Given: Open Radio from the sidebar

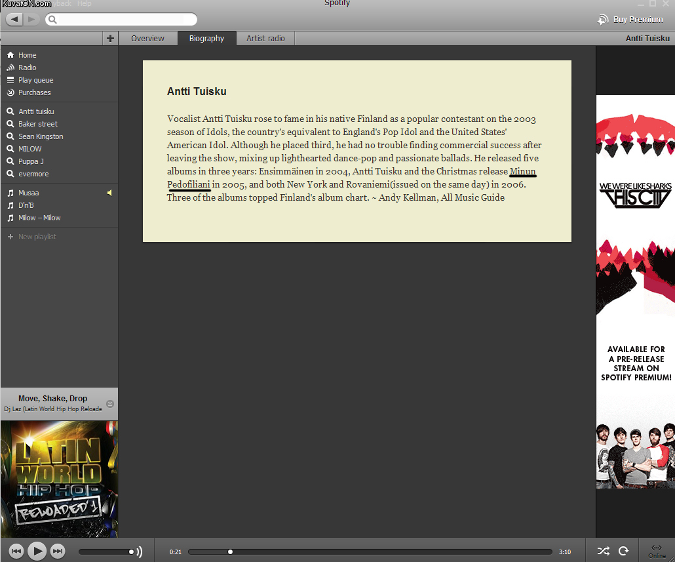Looking at the screenshot, I should (x=27, y=68).
